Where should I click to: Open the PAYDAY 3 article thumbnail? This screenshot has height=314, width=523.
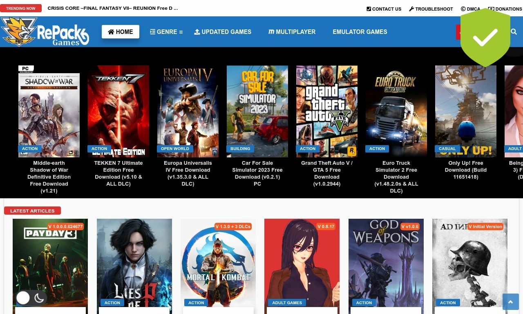coord(50,263)
